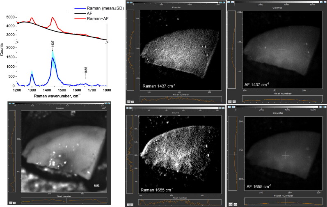Image resolution: width=327 pixels, height=207 pixels.
Task: Click the decrease-lower-limit arrow in Raman 1437 panel
Action: pos(128,2)
